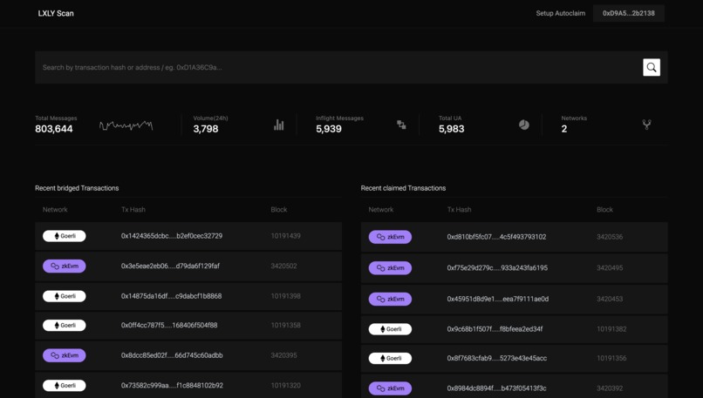Click block number 10191356
The image size is (703, 398).
pyautogui.click(x=611, y=358)
